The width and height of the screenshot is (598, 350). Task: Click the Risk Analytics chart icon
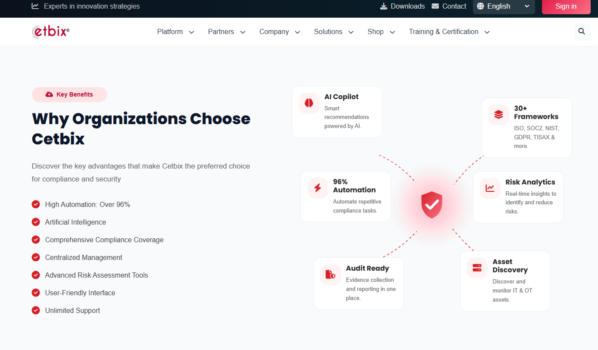pyautogui.click(x=490, y=188)
